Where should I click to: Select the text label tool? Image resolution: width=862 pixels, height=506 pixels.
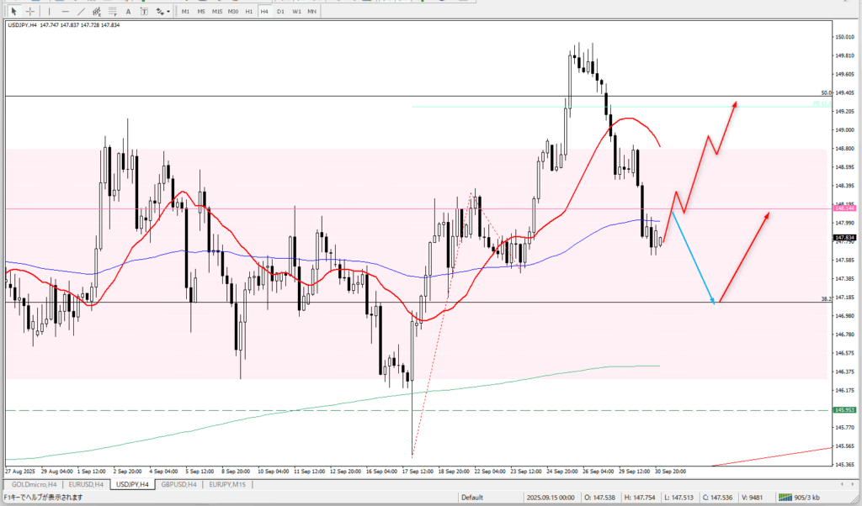click(x=144, y=11)
